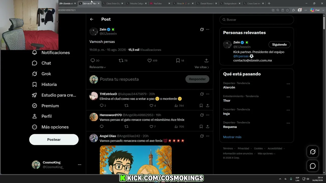Open the Relevante reply sort dropdown
The image size is (326, 183).
click(98, 67)
